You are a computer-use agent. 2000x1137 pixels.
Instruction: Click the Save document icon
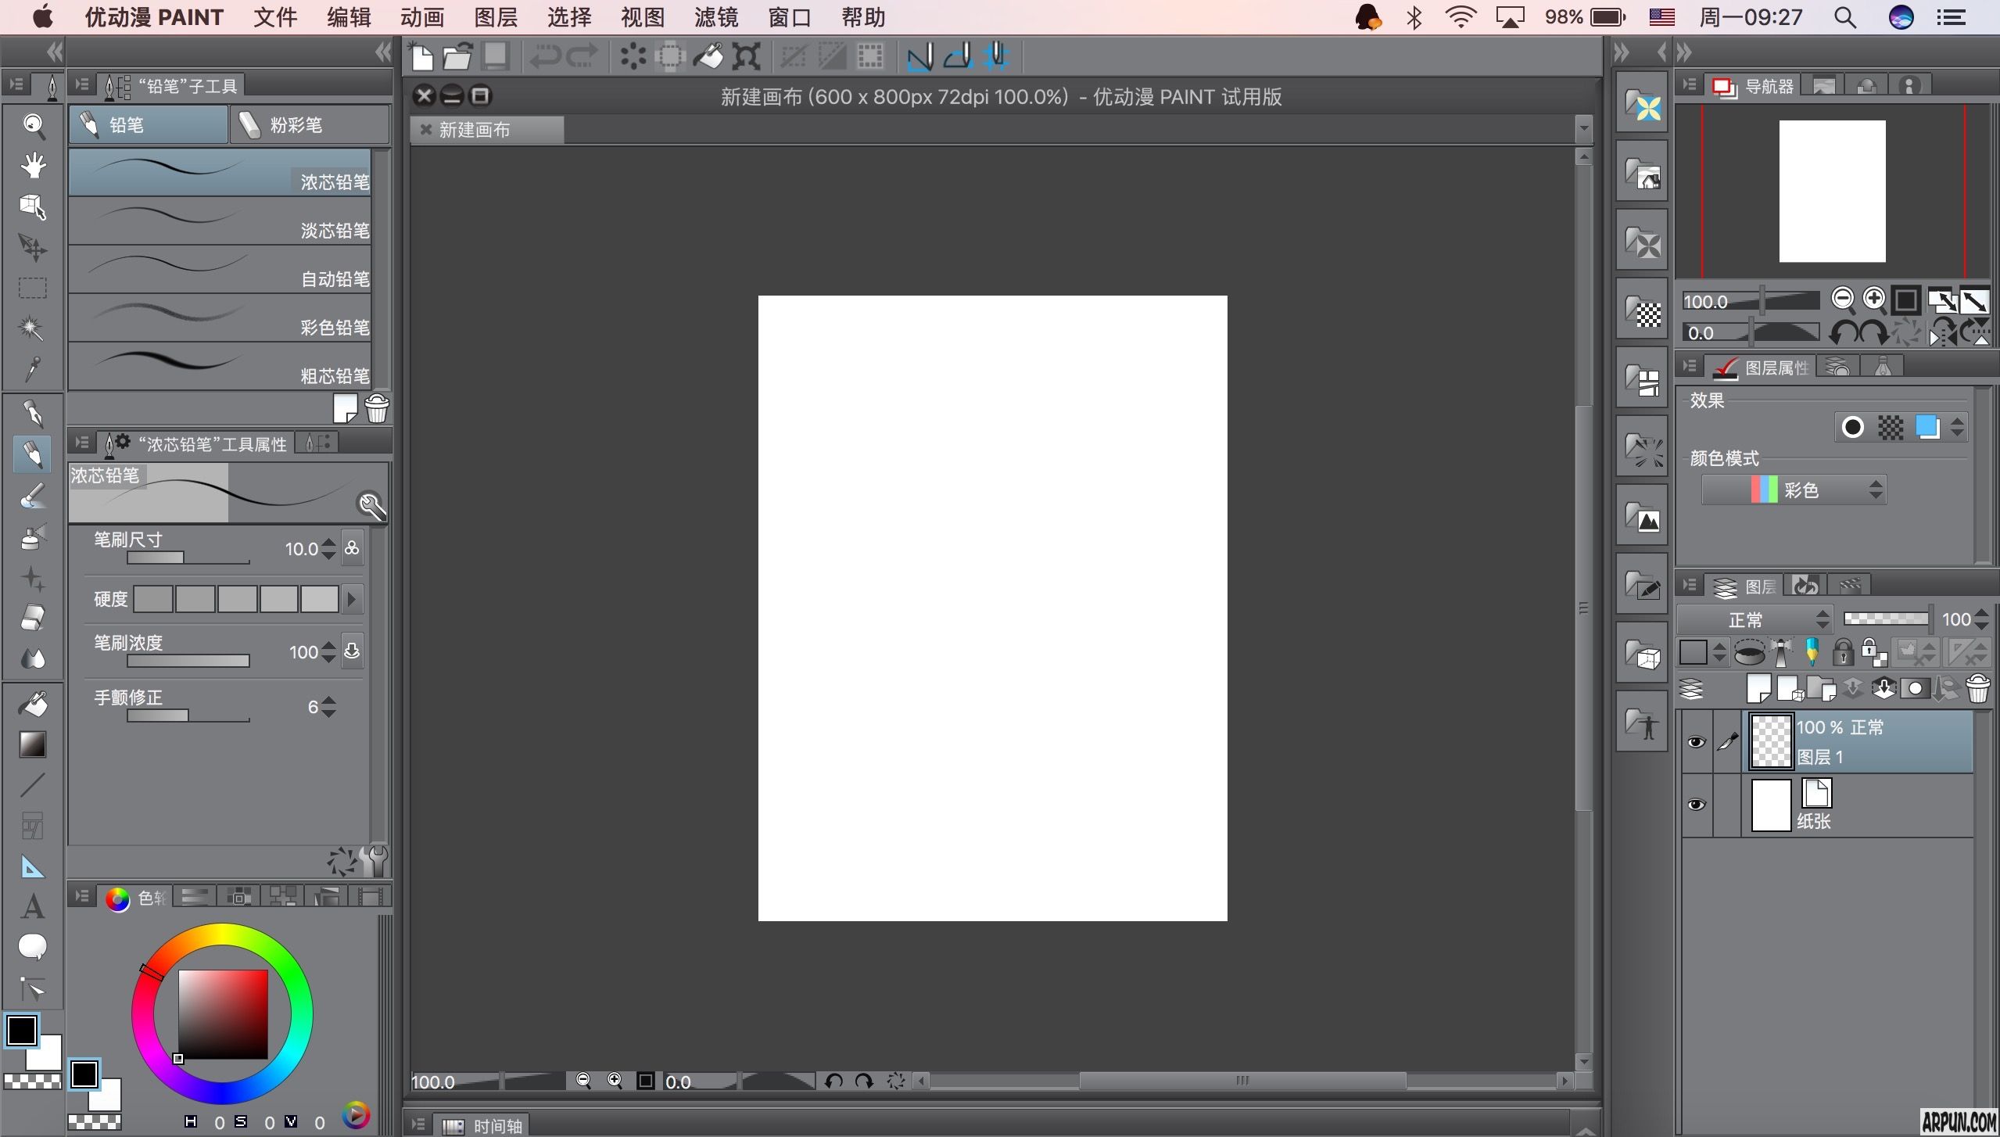495,56
